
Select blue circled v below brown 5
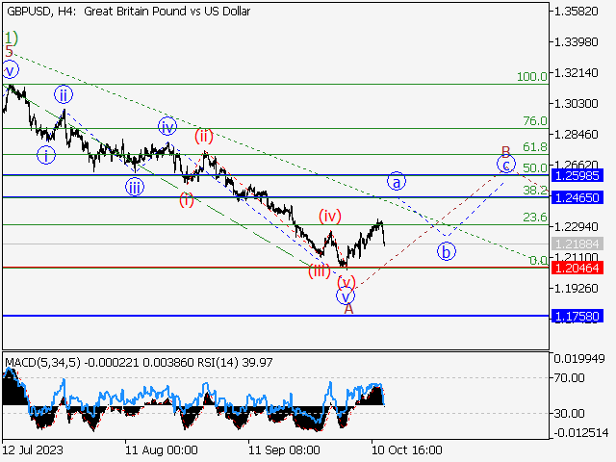[x=10, y=70]
